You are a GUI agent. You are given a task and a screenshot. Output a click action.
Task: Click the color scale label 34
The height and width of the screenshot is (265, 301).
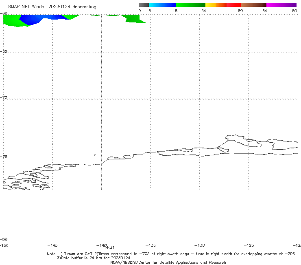pos(204,11)
